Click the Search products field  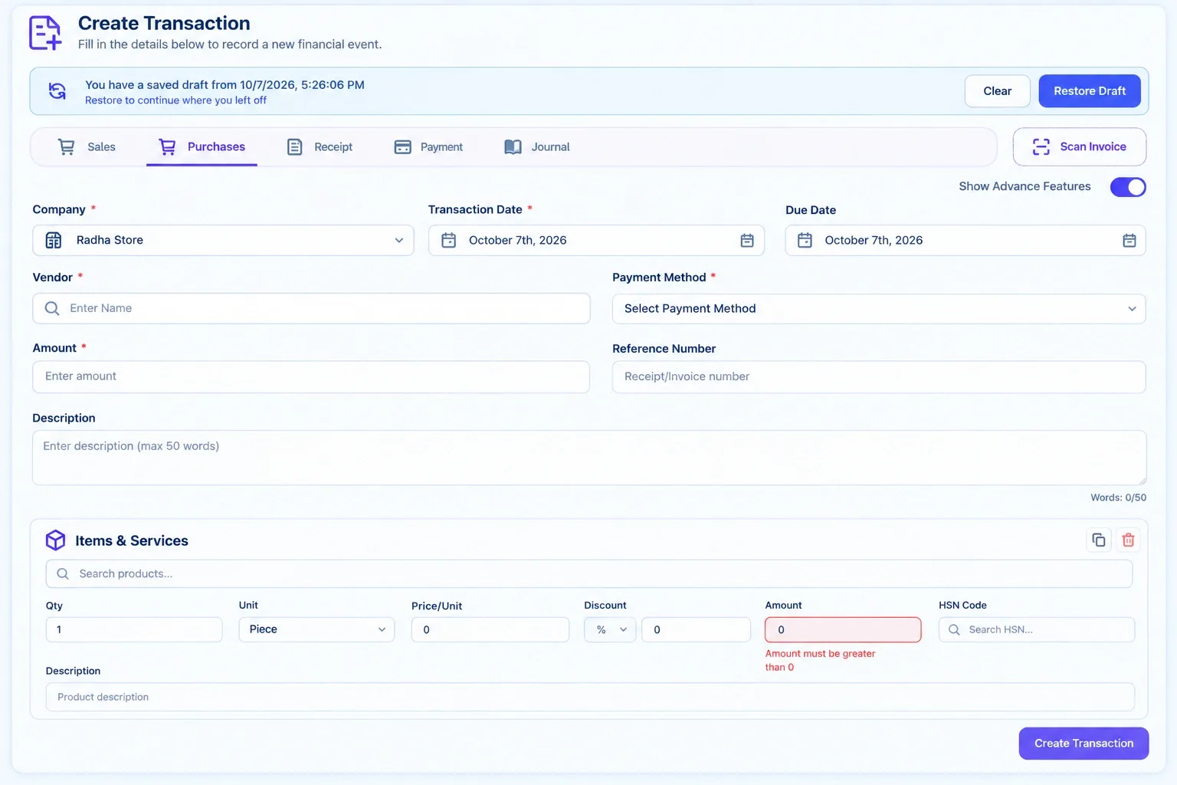pos(589,573)
